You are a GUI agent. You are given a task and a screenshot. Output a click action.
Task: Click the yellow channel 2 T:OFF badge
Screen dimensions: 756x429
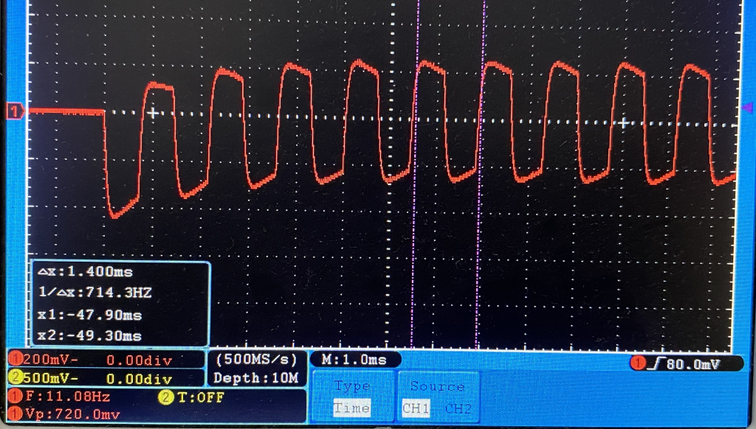point(165,397)
